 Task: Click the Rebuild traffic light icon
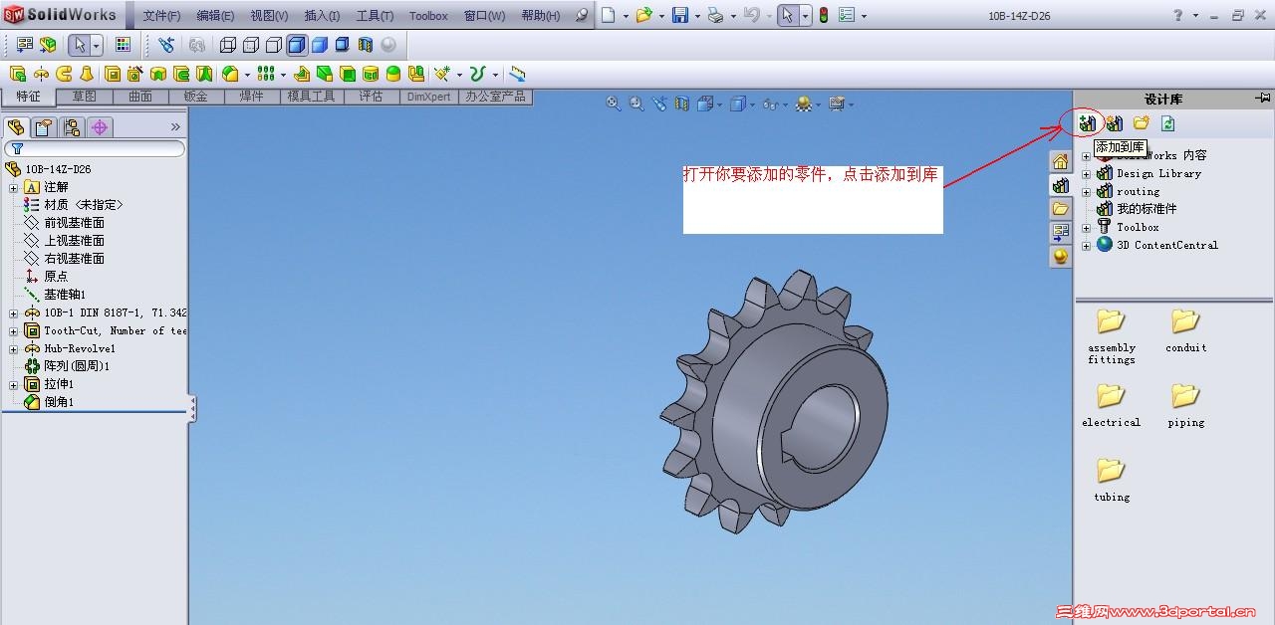(x=824, y=15)
